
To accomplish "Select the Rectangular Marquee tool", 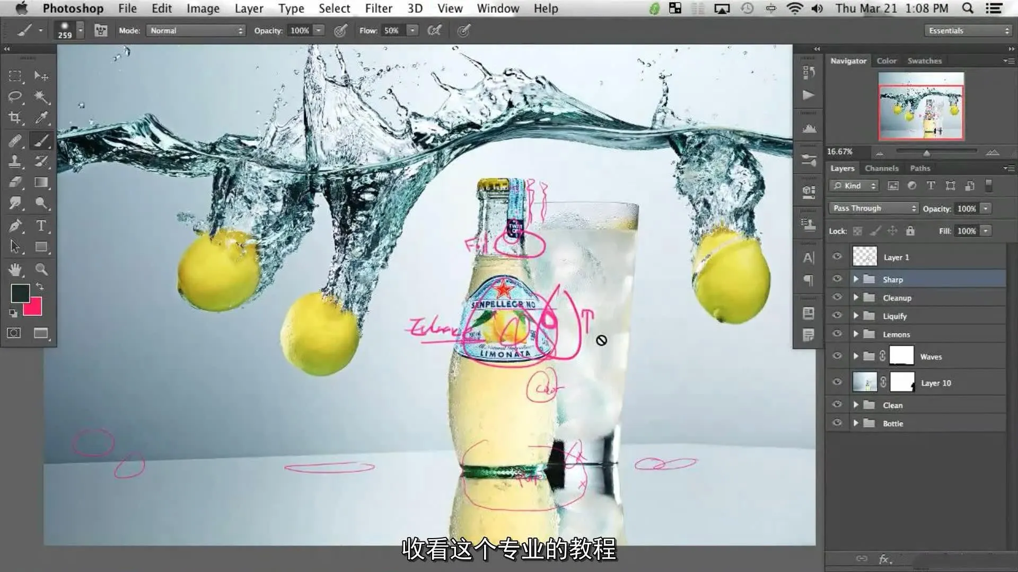I will [15, 76].
